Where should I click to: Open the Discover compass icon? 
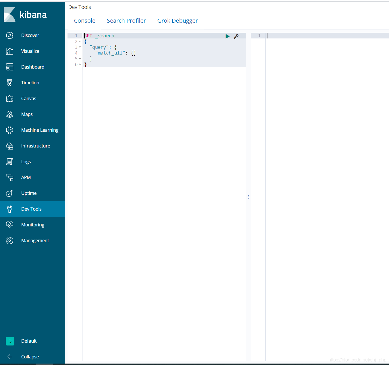tap(9, 35)
